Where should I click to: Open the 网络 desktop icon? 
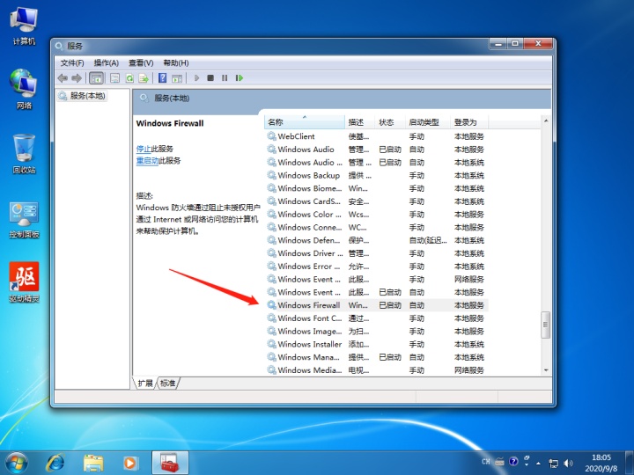tap(24, 89)
